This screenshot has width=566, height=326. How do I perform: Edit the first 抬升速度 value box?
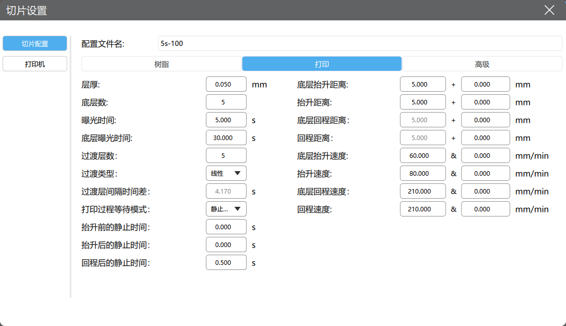[423, 173]
